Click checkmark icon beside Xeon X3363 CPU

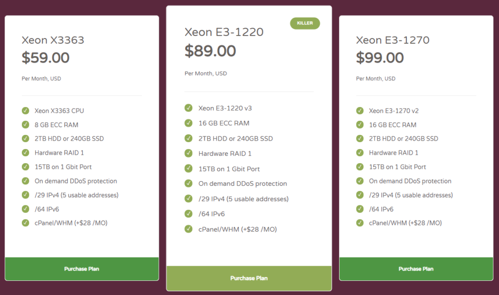(25, 111)
